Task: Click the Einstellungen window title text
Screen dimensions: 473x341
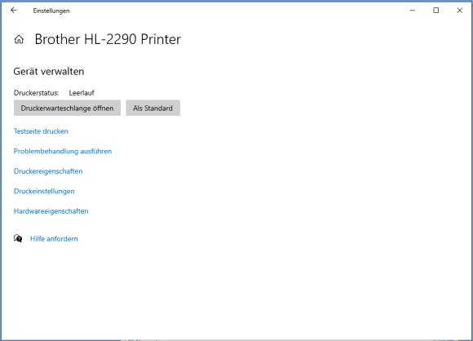Action: coord(51,11)
